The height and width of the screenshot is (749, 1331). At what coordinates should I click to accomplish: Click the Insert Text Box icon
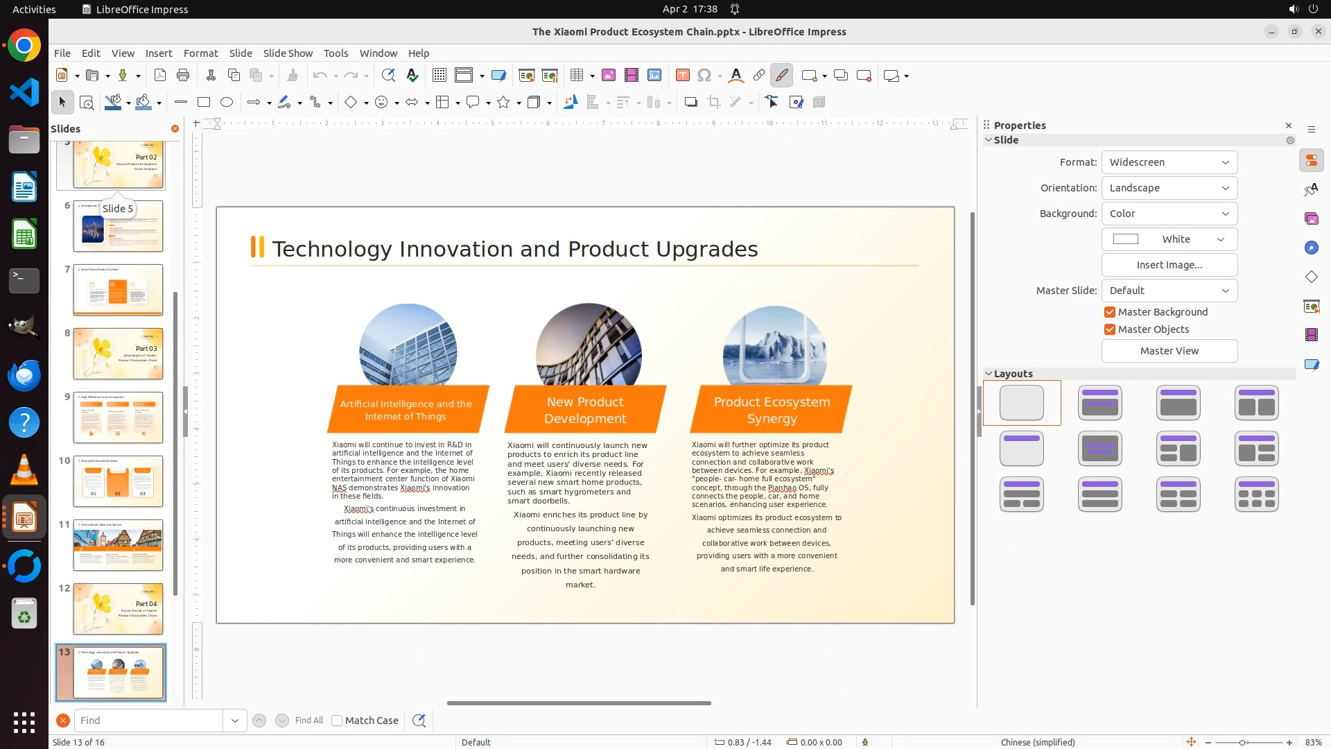pos(682,76)
